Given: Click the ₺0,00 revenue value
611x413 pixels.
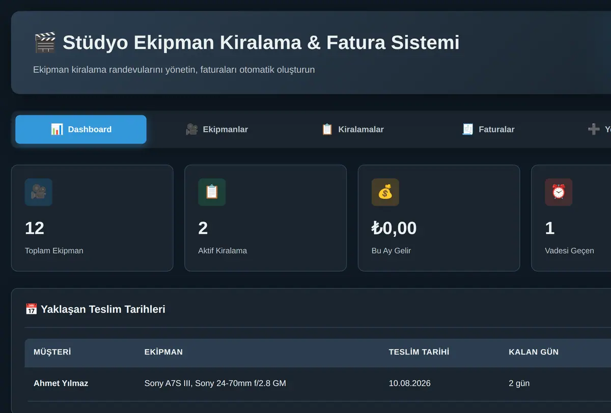Looking at the screenshot, I should [394, 228].
